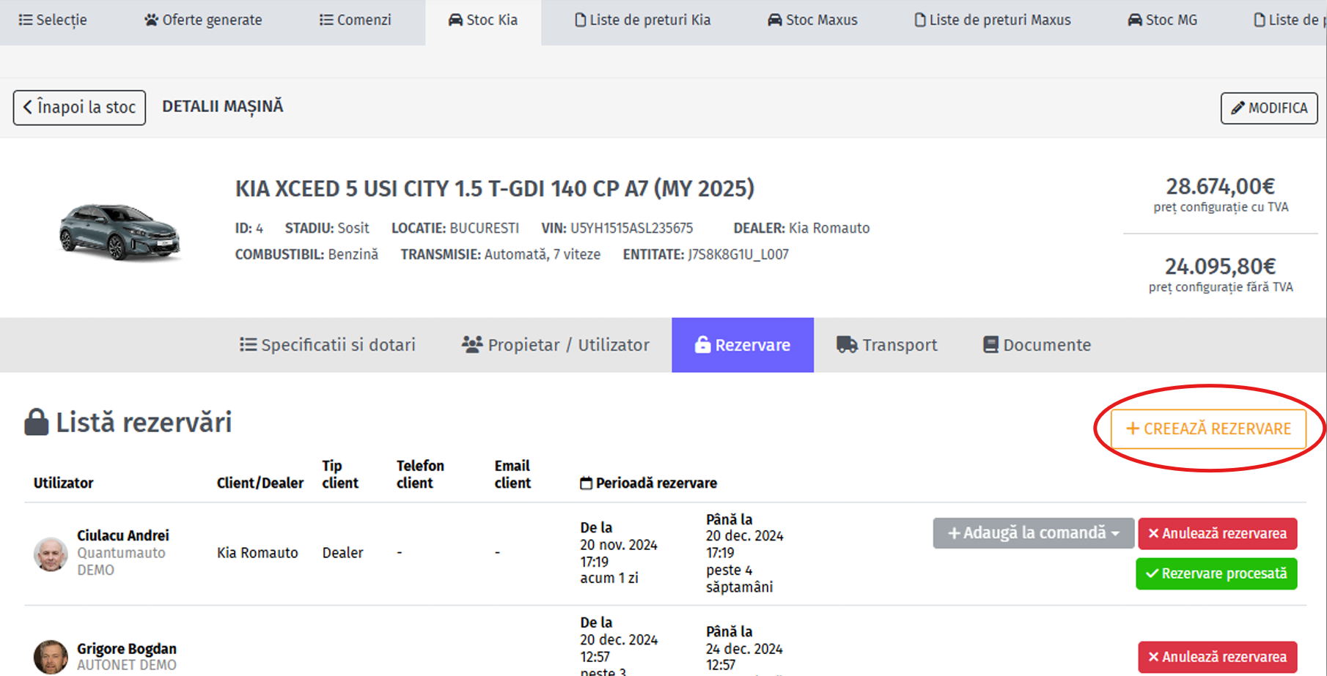Open the Transport section tab
Viewport: 1327px width, 676px height.
click(x=887, y=345)
